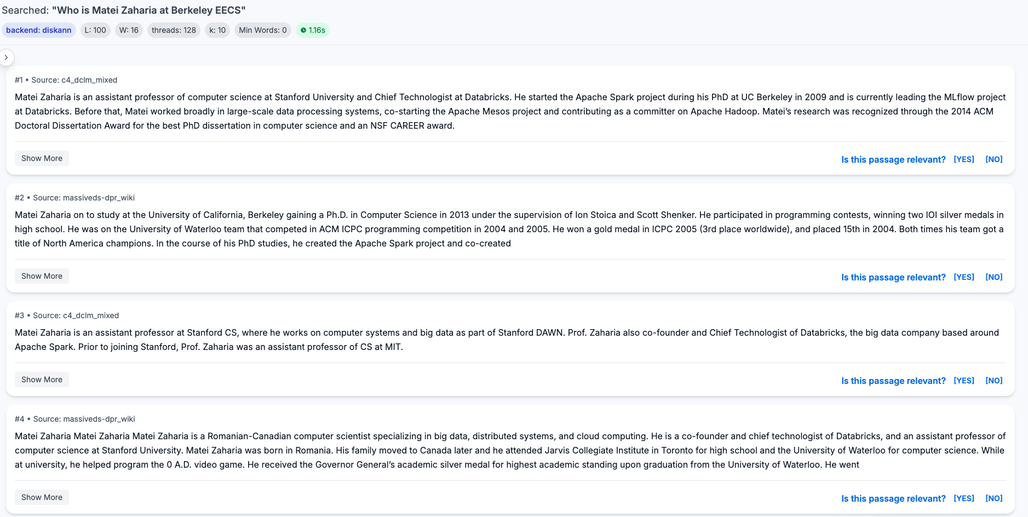Click the k: 10 parameter chip
The image size is (1028, 517).
tap(217, 30)
